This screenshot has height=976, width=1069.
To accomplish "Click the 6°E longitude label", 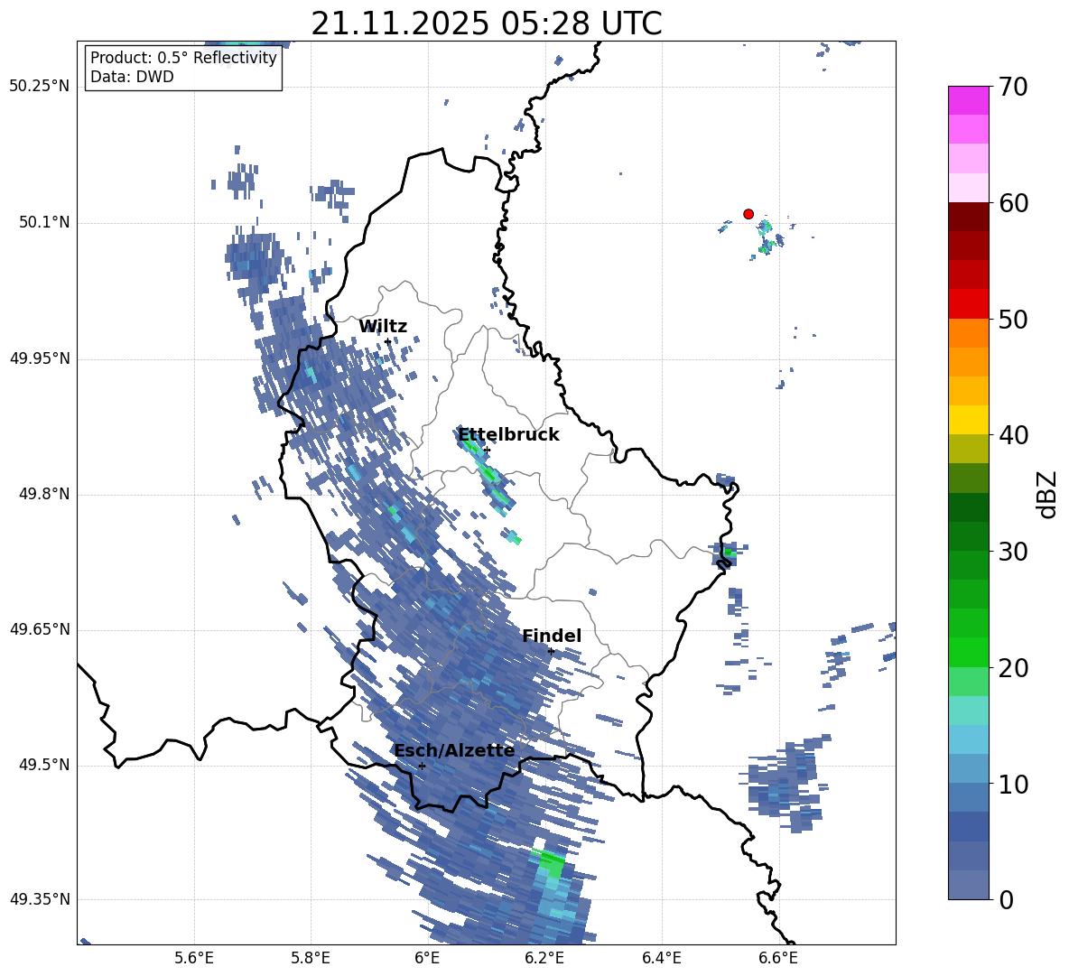I will (427, 958).
